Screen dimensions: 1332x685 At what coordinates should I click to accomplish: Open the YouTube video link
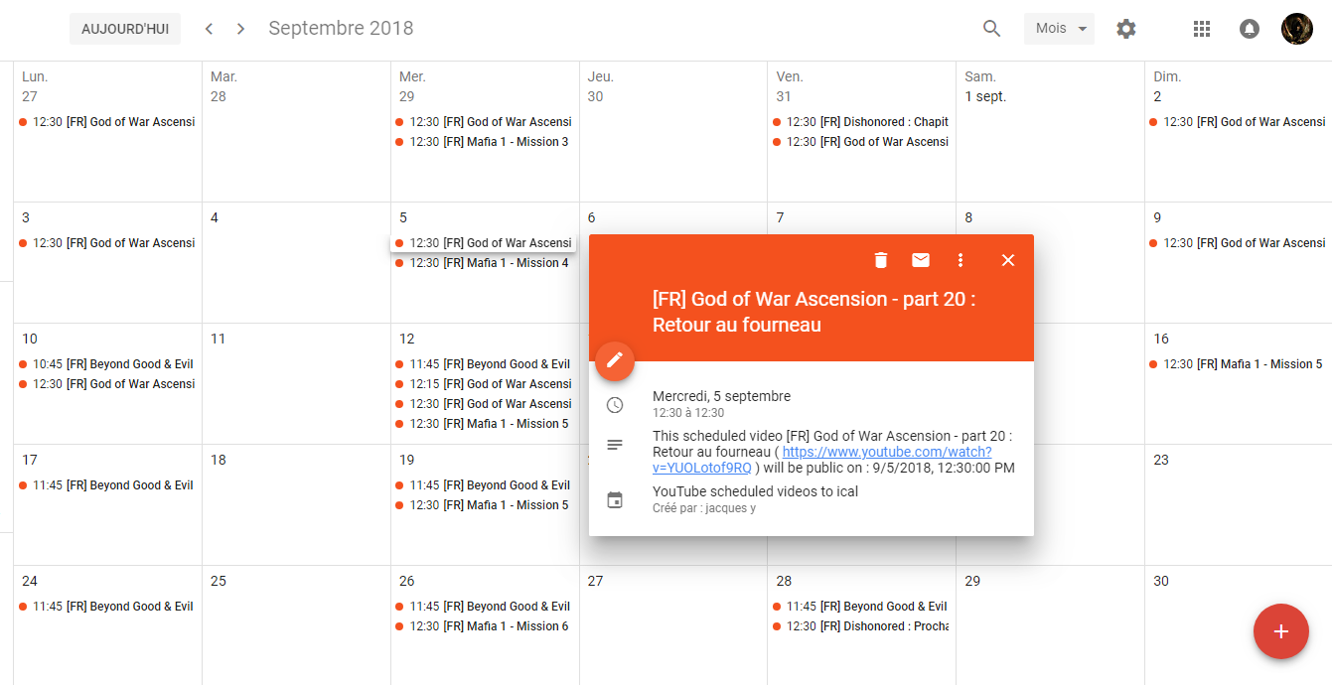tap(886, 452)
